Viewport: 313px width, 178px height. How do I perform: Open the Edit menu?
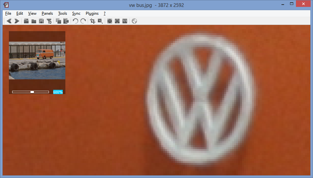[x=20, y=13]
